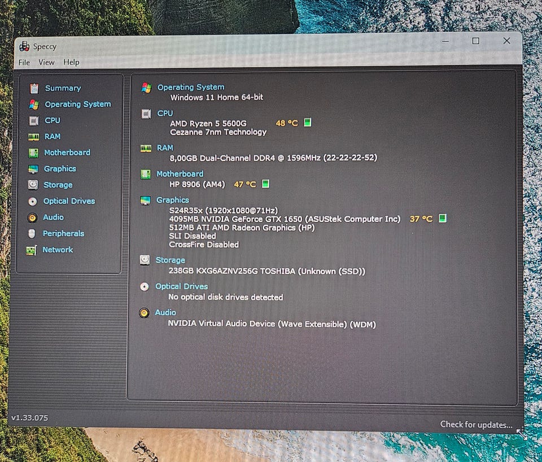Click the Speccy app icon in title bar
542x462 pixels.
click(x=24, y=46)
